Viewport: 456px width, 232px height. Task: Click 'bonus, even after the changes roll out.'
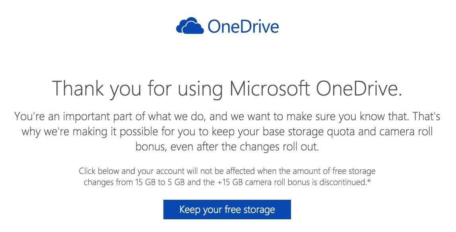click(x=227, y=146)
